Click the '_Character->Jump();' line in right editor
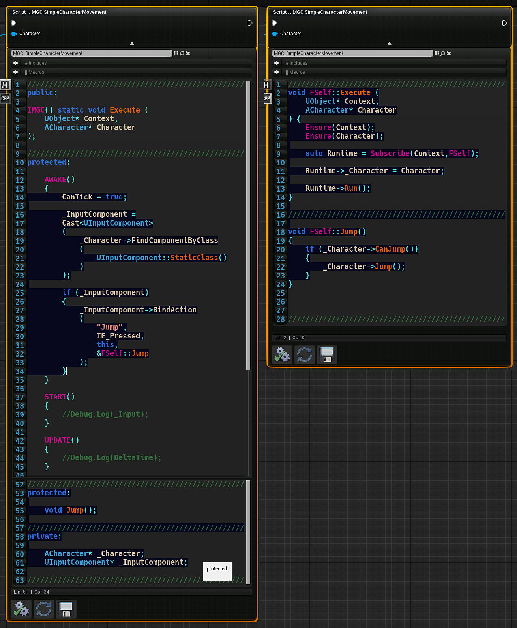This screenshot has width=517, height=628. point(364,266)
